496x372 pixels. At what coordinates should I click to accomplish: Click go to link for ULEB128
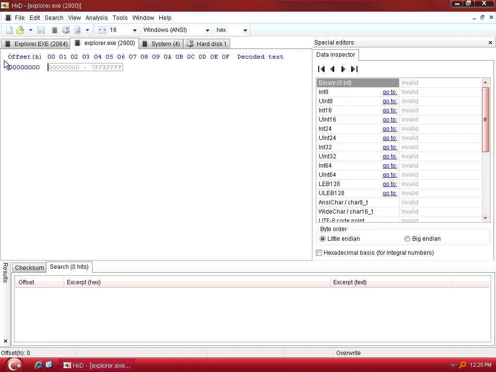click(x=390, y=193)
